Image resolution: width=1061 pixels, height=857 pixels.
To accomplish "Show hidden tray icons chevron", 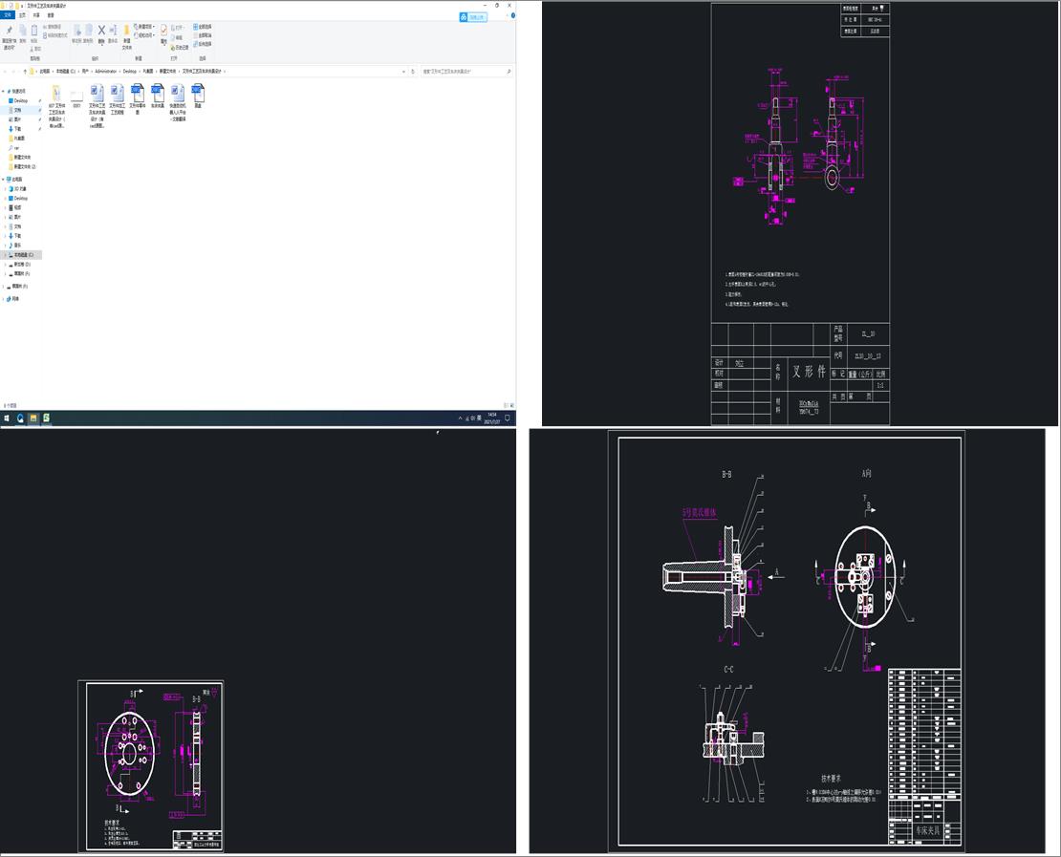I will click(460, 418).
